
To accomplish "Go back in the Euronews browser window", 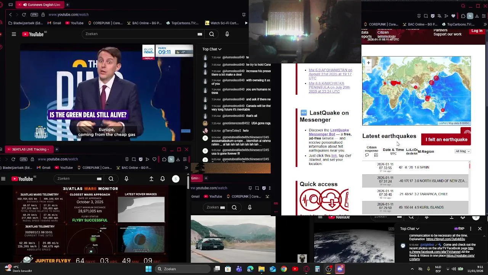I will point(10,15).
